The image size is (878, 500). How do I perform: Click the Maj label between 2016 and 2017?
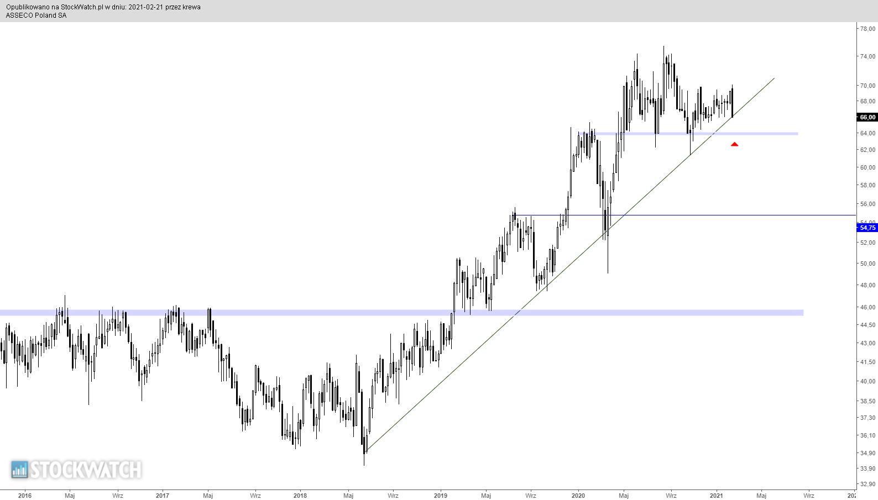click(x=70, y=496)
